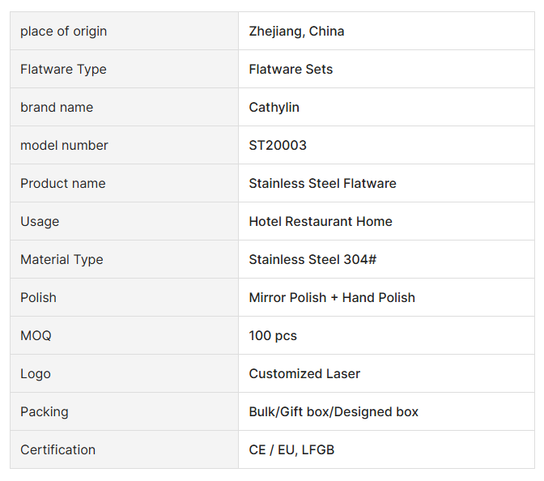544x481 pixels.
Task: Click 'Mirror Polish + Hand Polish' text
Action: point(332,298)
